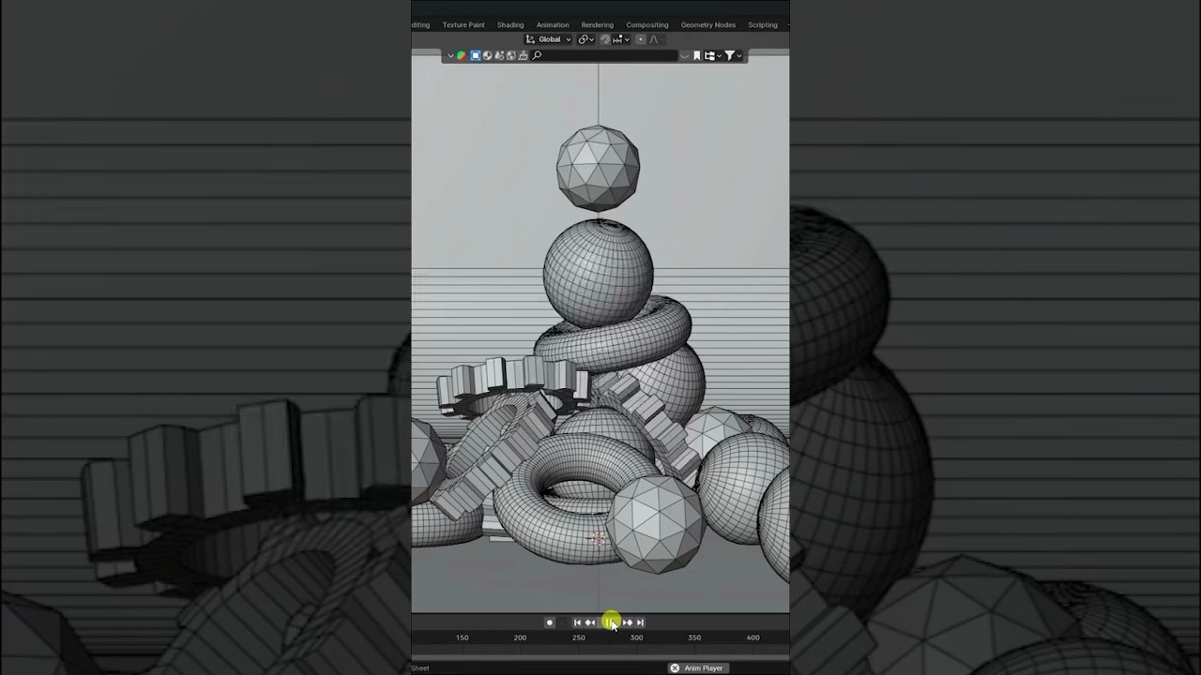1201x675 pixels.
Task: Toggle the auto-keying record dot
Action: pyautogui.click(x=550, y=622)
